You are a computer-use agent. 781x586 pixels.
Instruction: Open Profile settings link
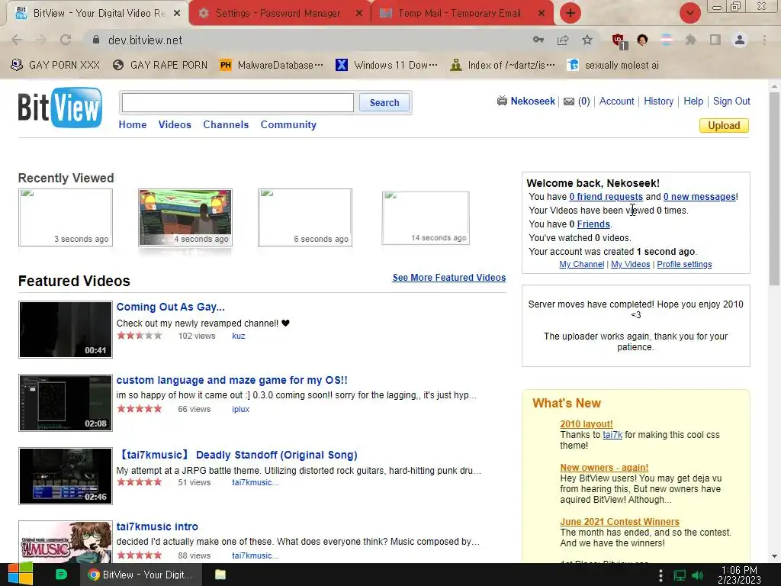(x=684, y=265)
